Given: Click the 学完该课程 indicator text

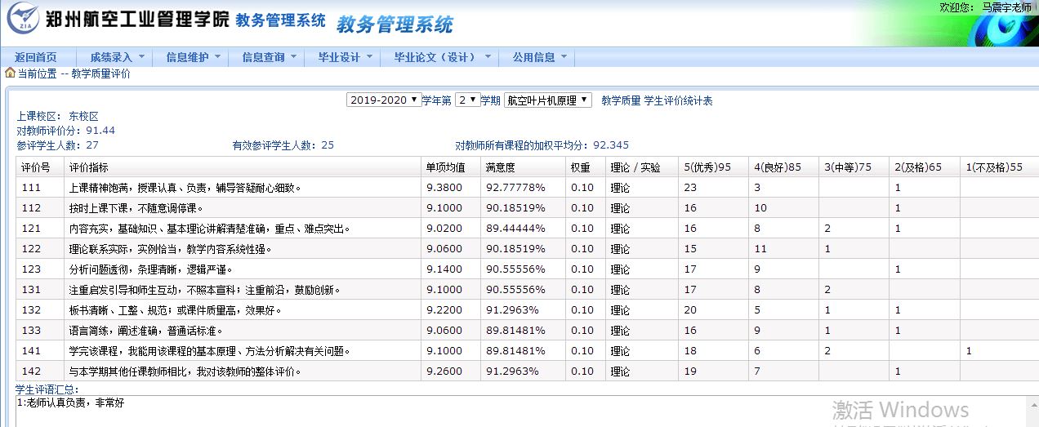Looking at the screenshot, I should pyautogui.click(x=210, y=351).
